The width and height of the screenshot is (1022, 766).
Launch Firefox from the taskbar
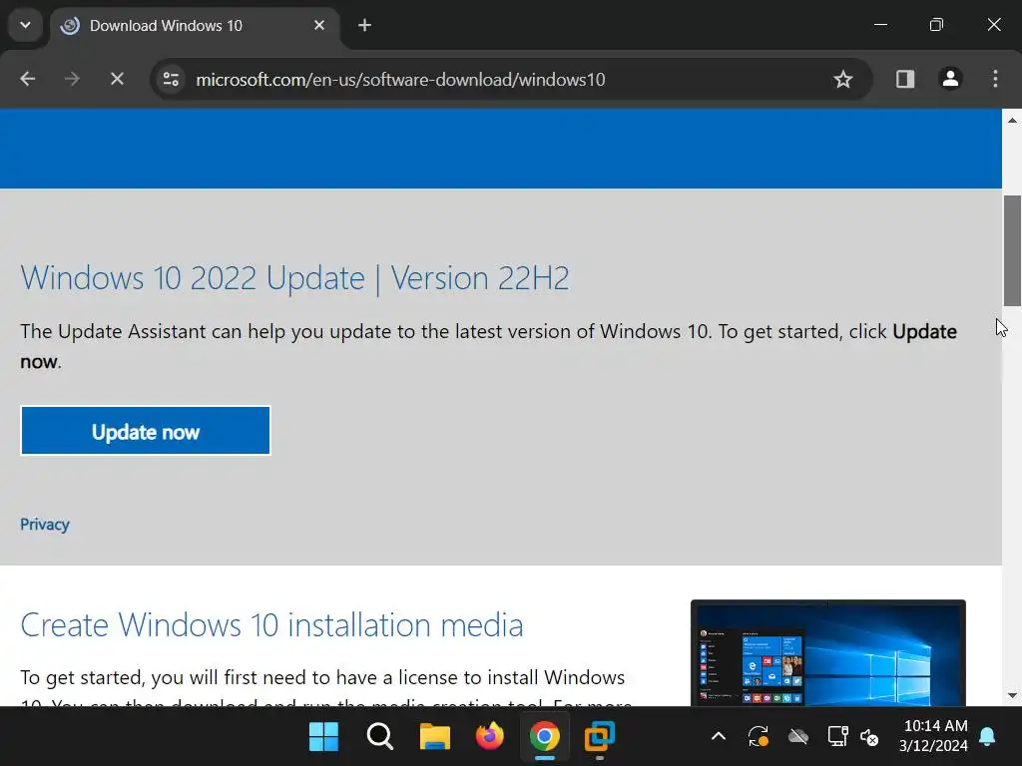(x=489, y=736)
